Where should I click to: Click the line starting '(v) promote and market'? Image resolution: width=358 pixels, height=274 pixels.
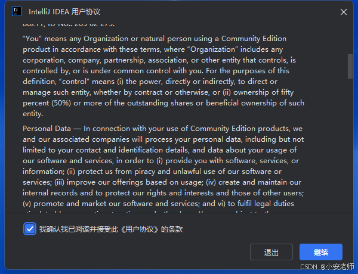[158, 204]
